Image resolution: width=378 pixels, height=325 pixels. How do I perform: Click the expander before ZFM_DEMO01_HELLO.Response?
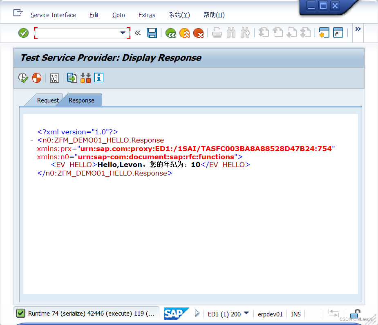click(x=31, y=140)
